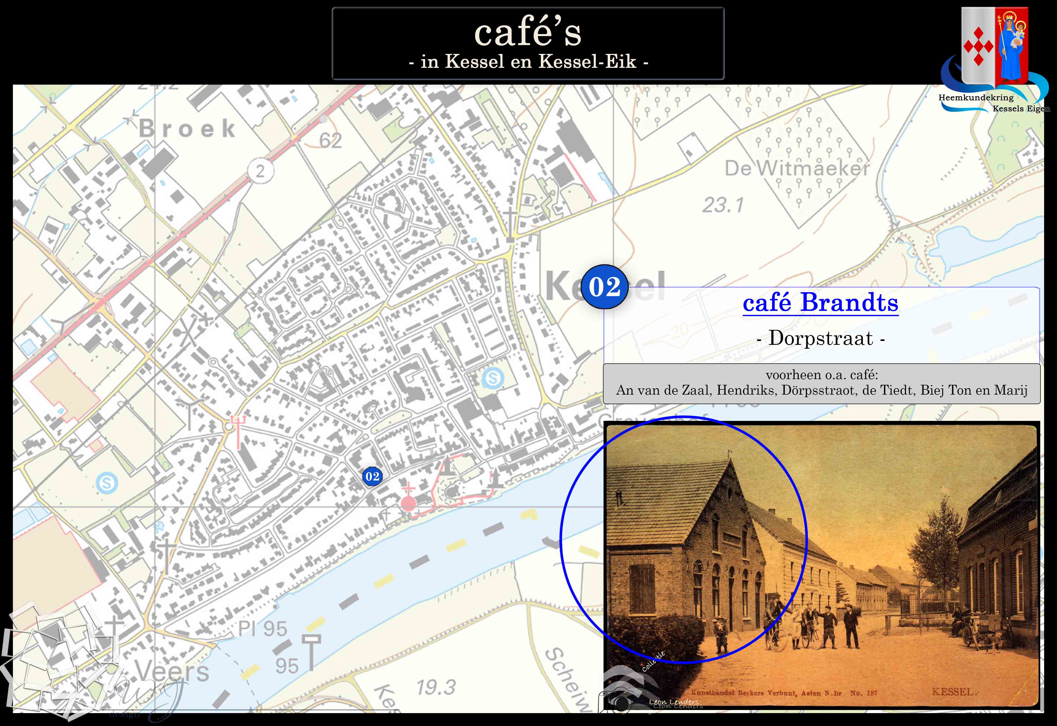Click the small 02 marker on the map
This screenshot has width=1057, height=726.
coord(372,476)
